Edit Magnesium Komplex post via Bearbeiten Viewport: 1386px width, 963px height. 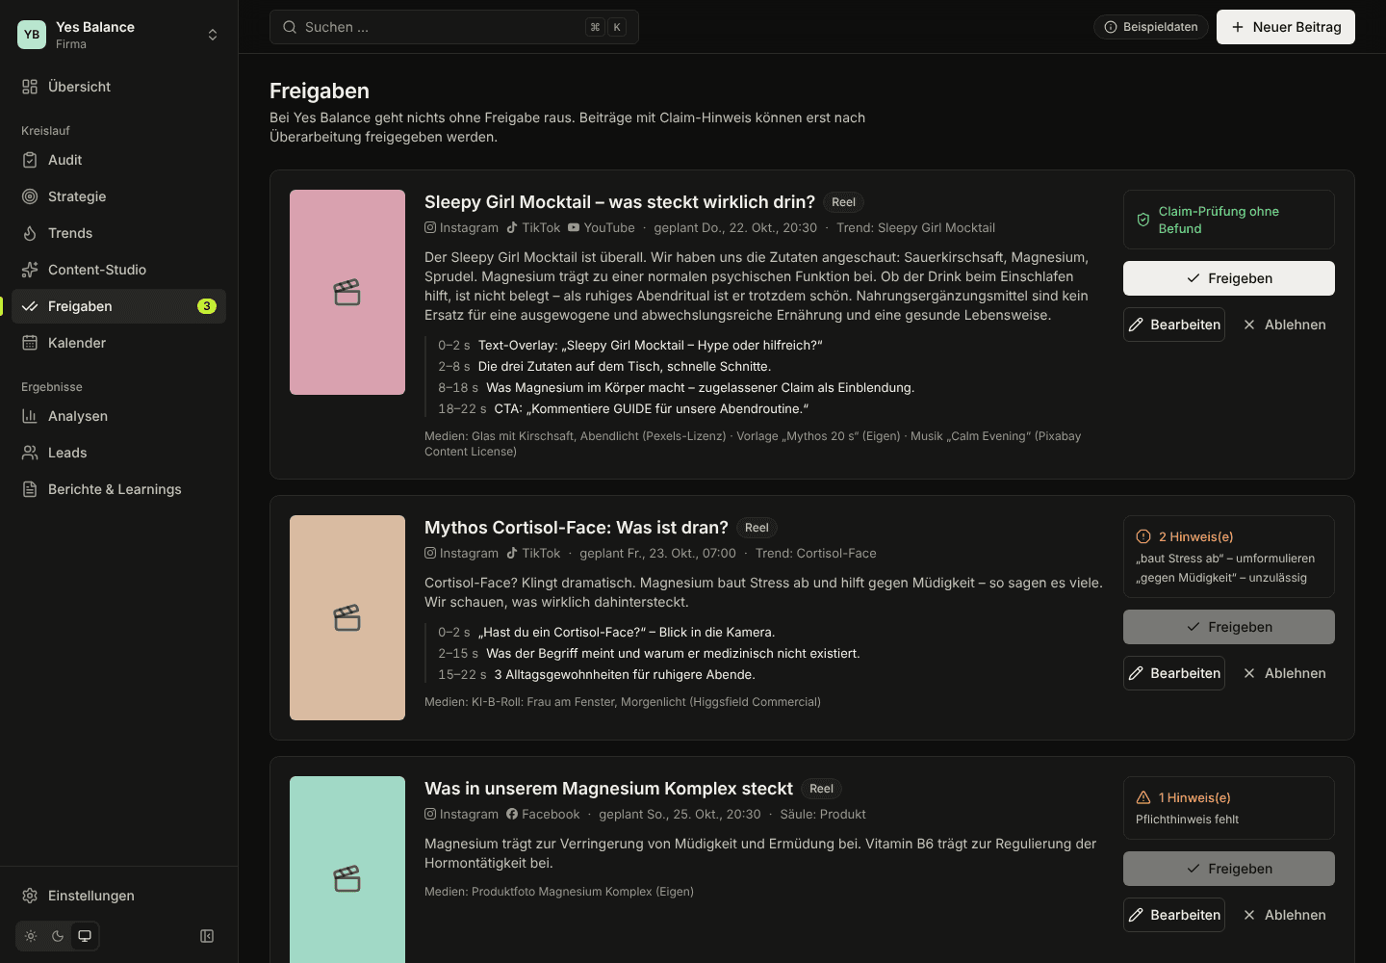[1174, 915]
